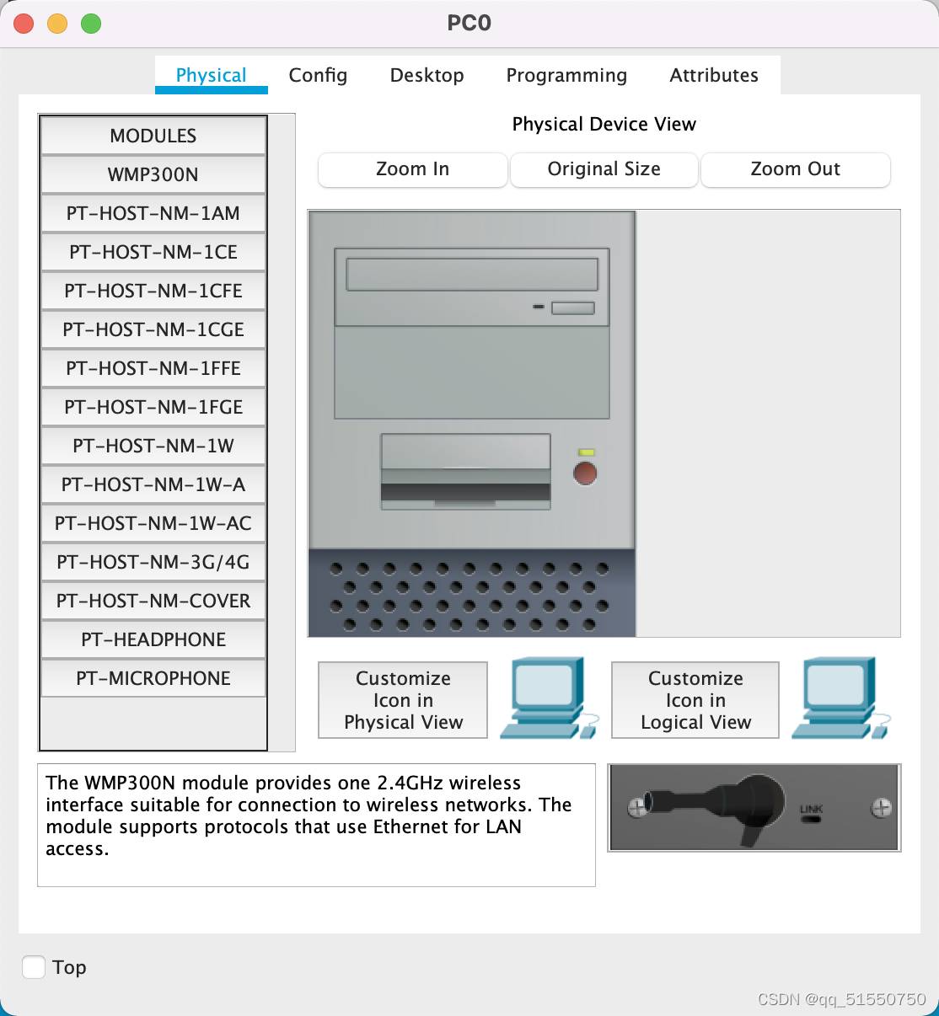Click the Original Size button
This screenshot has width=939, height=1016.
click(x=604, y=169)
